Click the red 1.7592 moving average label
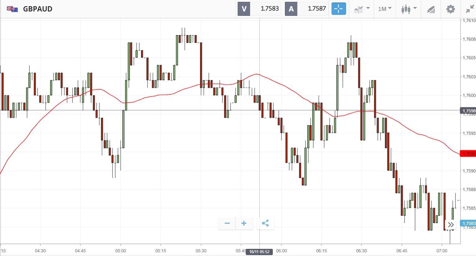Image resolution: width=476 pixels, height=256 pixels. [x=469, y=154]
